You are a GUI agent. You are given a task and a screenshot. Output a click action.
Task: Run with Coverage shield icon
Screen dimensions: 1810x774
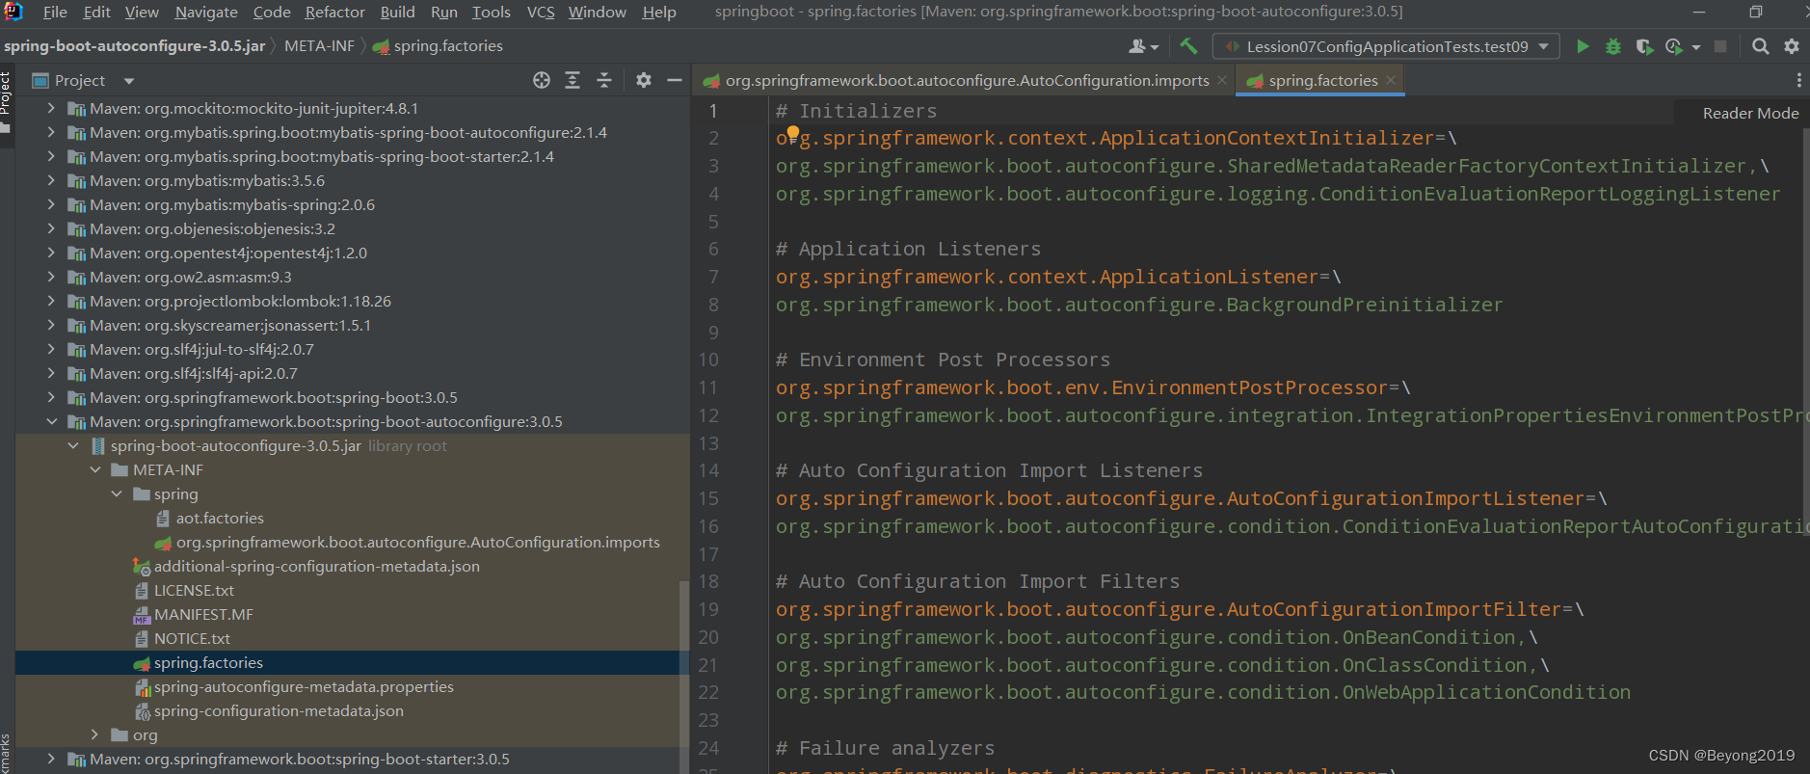1644,46
